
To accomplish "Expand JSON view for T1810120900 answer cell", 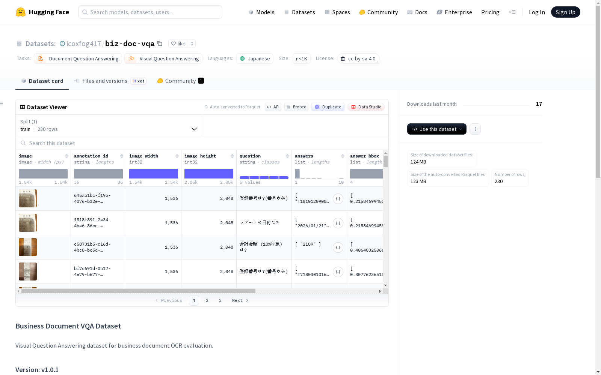I will (x=338, y=199).
